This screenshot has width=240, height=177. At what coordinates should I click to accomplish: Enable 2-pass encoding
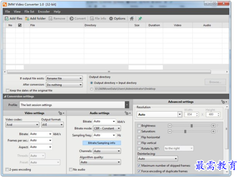pyautogui.click(x=7, y=169)
